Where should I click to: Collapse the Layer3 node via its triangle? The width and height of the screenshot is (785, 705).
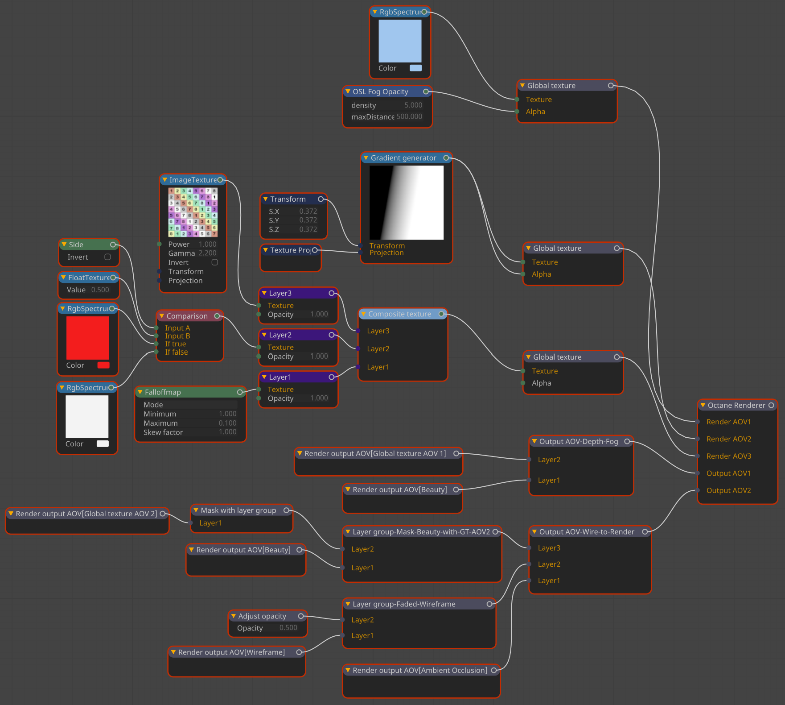[x=264, y=293]
